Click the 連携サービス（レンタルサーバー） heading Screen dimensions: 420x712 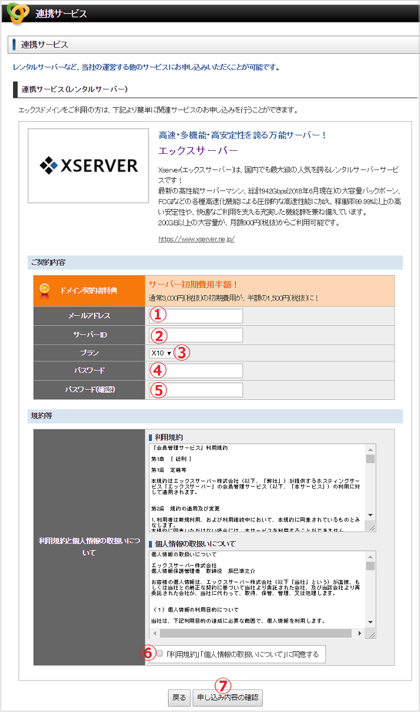point(75,89)
